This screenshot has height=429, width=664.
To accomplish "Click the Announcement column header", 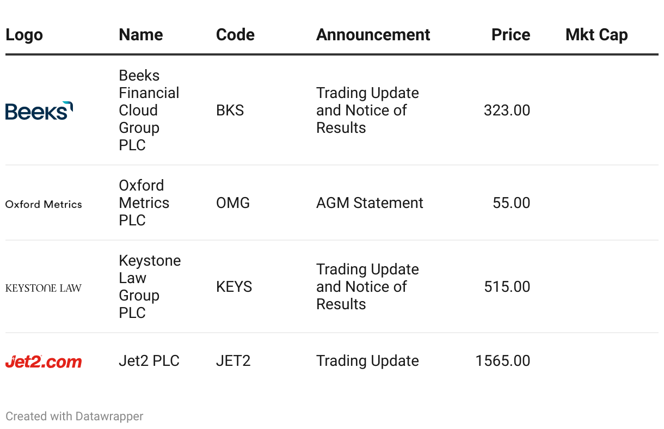I will 373,35.
